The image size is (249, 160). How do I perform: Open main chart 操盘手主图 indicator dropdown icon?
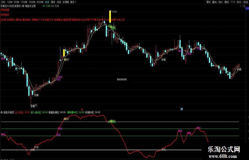[23, 6]
